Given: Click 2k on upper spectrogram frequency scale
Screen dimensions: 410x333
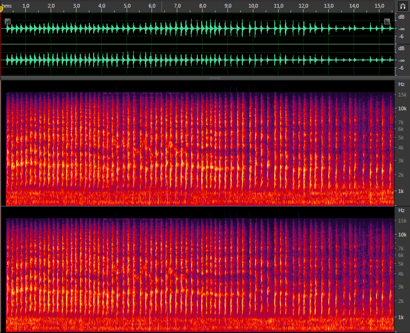Looking at the screenshot, I should tap(401, 175).
